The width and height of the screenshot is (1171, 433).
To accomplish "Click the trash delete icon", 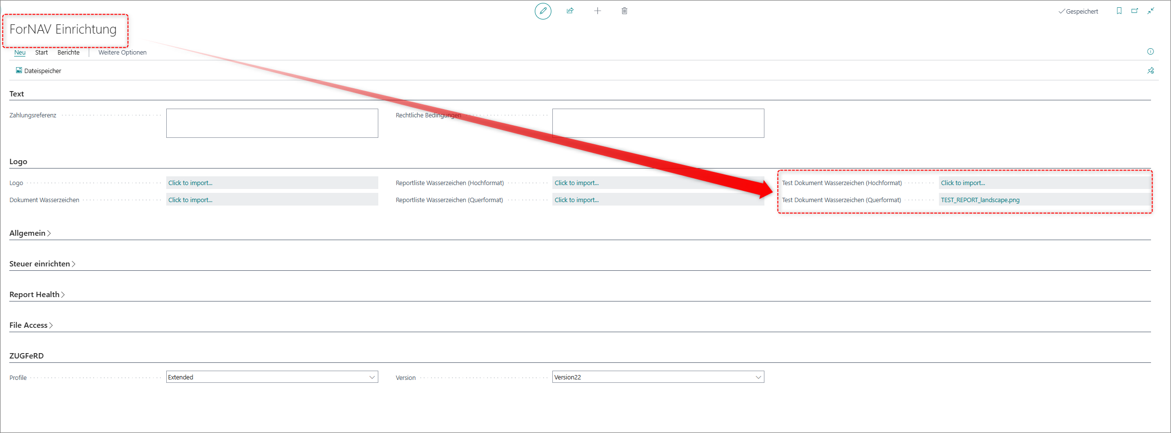I will tap(625, 11).
